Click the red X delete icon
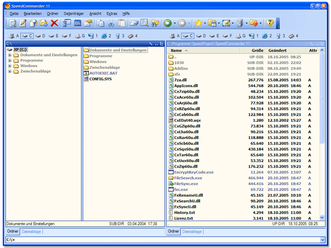This screenshot has height=248, width=331. [x=54, y=23]
